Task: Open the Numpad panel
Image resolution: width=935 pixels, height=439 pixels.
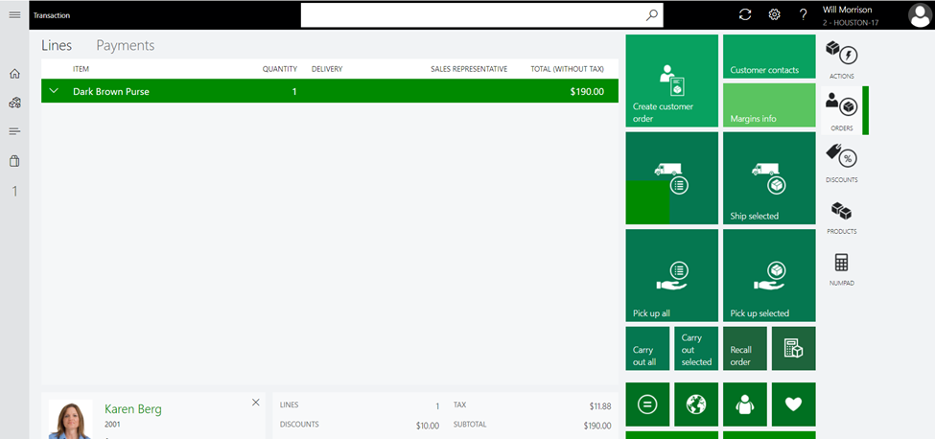Action: click(841, 269)
